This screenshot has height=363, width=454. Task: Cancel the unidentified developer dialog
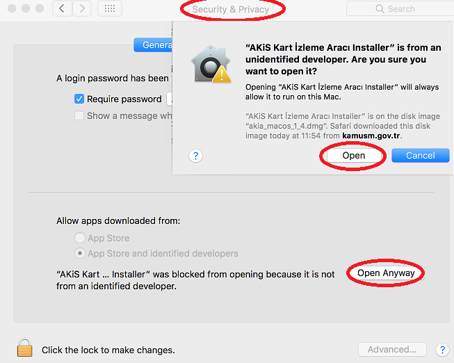click(421, 156)
